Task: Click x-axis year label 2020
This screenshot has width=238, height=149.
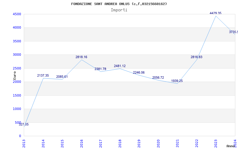Action: (158, 144)
